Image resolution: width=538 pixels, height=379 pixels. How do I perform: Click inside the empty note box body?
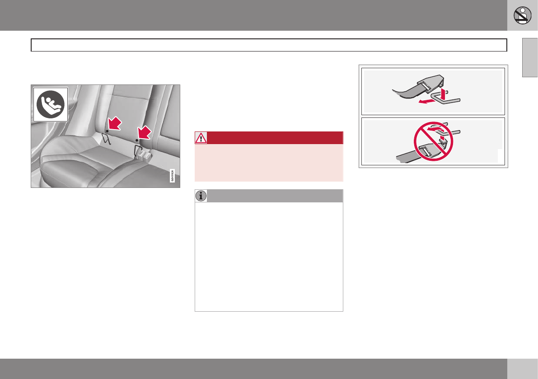coord(269,257)
